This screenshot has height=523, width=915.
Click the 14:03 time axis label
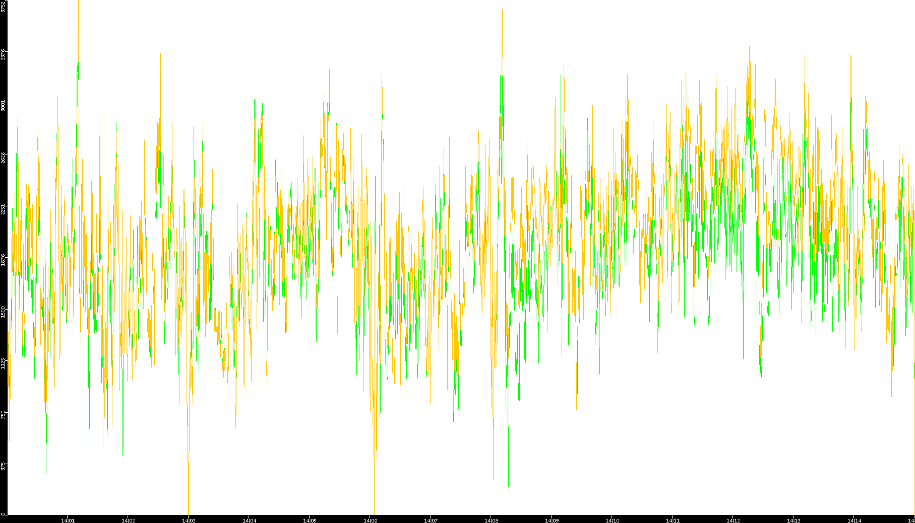pos(189,520)
